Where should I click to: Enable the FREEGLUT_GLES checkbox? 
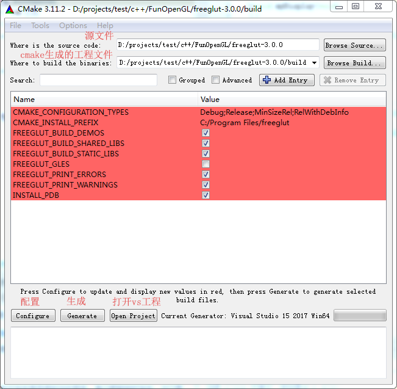[206, 164]
